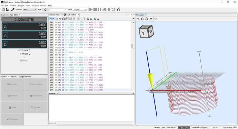Toggle Check Mode in the toolbox

pyautogui.click(x=12, y=119)
